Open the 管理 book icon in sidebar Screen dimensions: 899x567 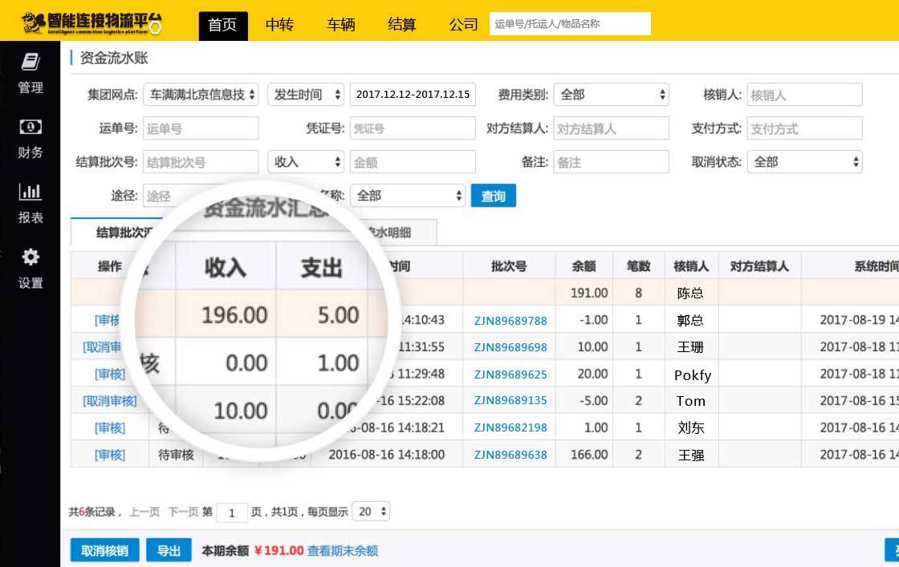31,63
